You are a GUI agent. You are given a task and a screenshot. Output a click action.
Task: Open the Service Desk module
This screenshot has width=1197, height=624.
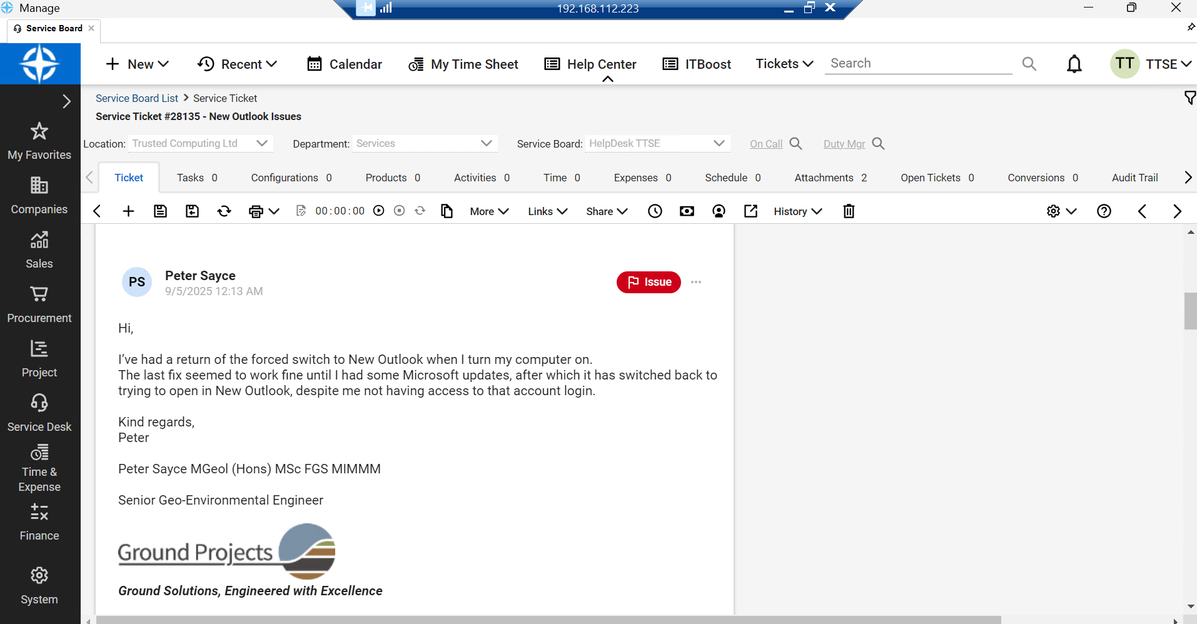tap(39, 413)
